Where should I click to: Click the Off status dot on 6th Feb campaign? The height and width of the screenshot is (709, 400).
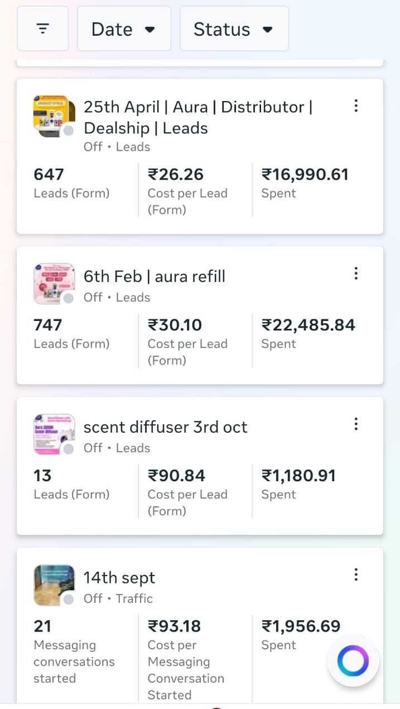pos(69,299)
